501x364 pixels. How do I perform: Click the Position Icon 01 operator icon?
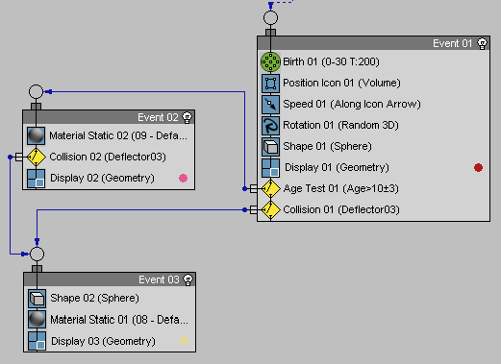pyautogui.click(x=270, y=84)
